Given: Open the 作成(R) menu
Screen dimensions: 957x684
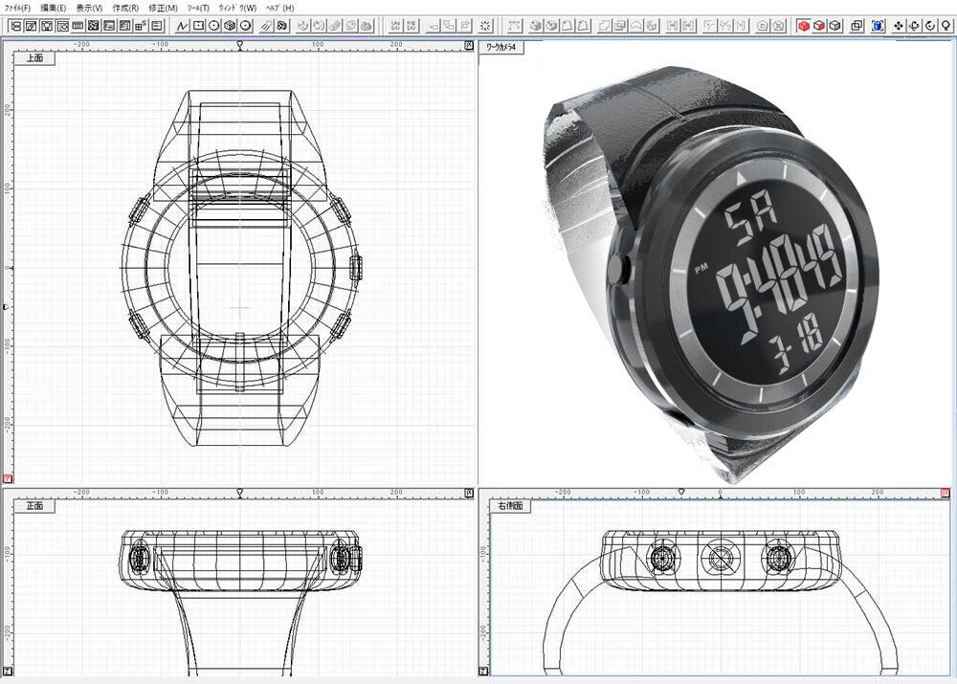Looking at the screenshot, I should pos(125,8).
